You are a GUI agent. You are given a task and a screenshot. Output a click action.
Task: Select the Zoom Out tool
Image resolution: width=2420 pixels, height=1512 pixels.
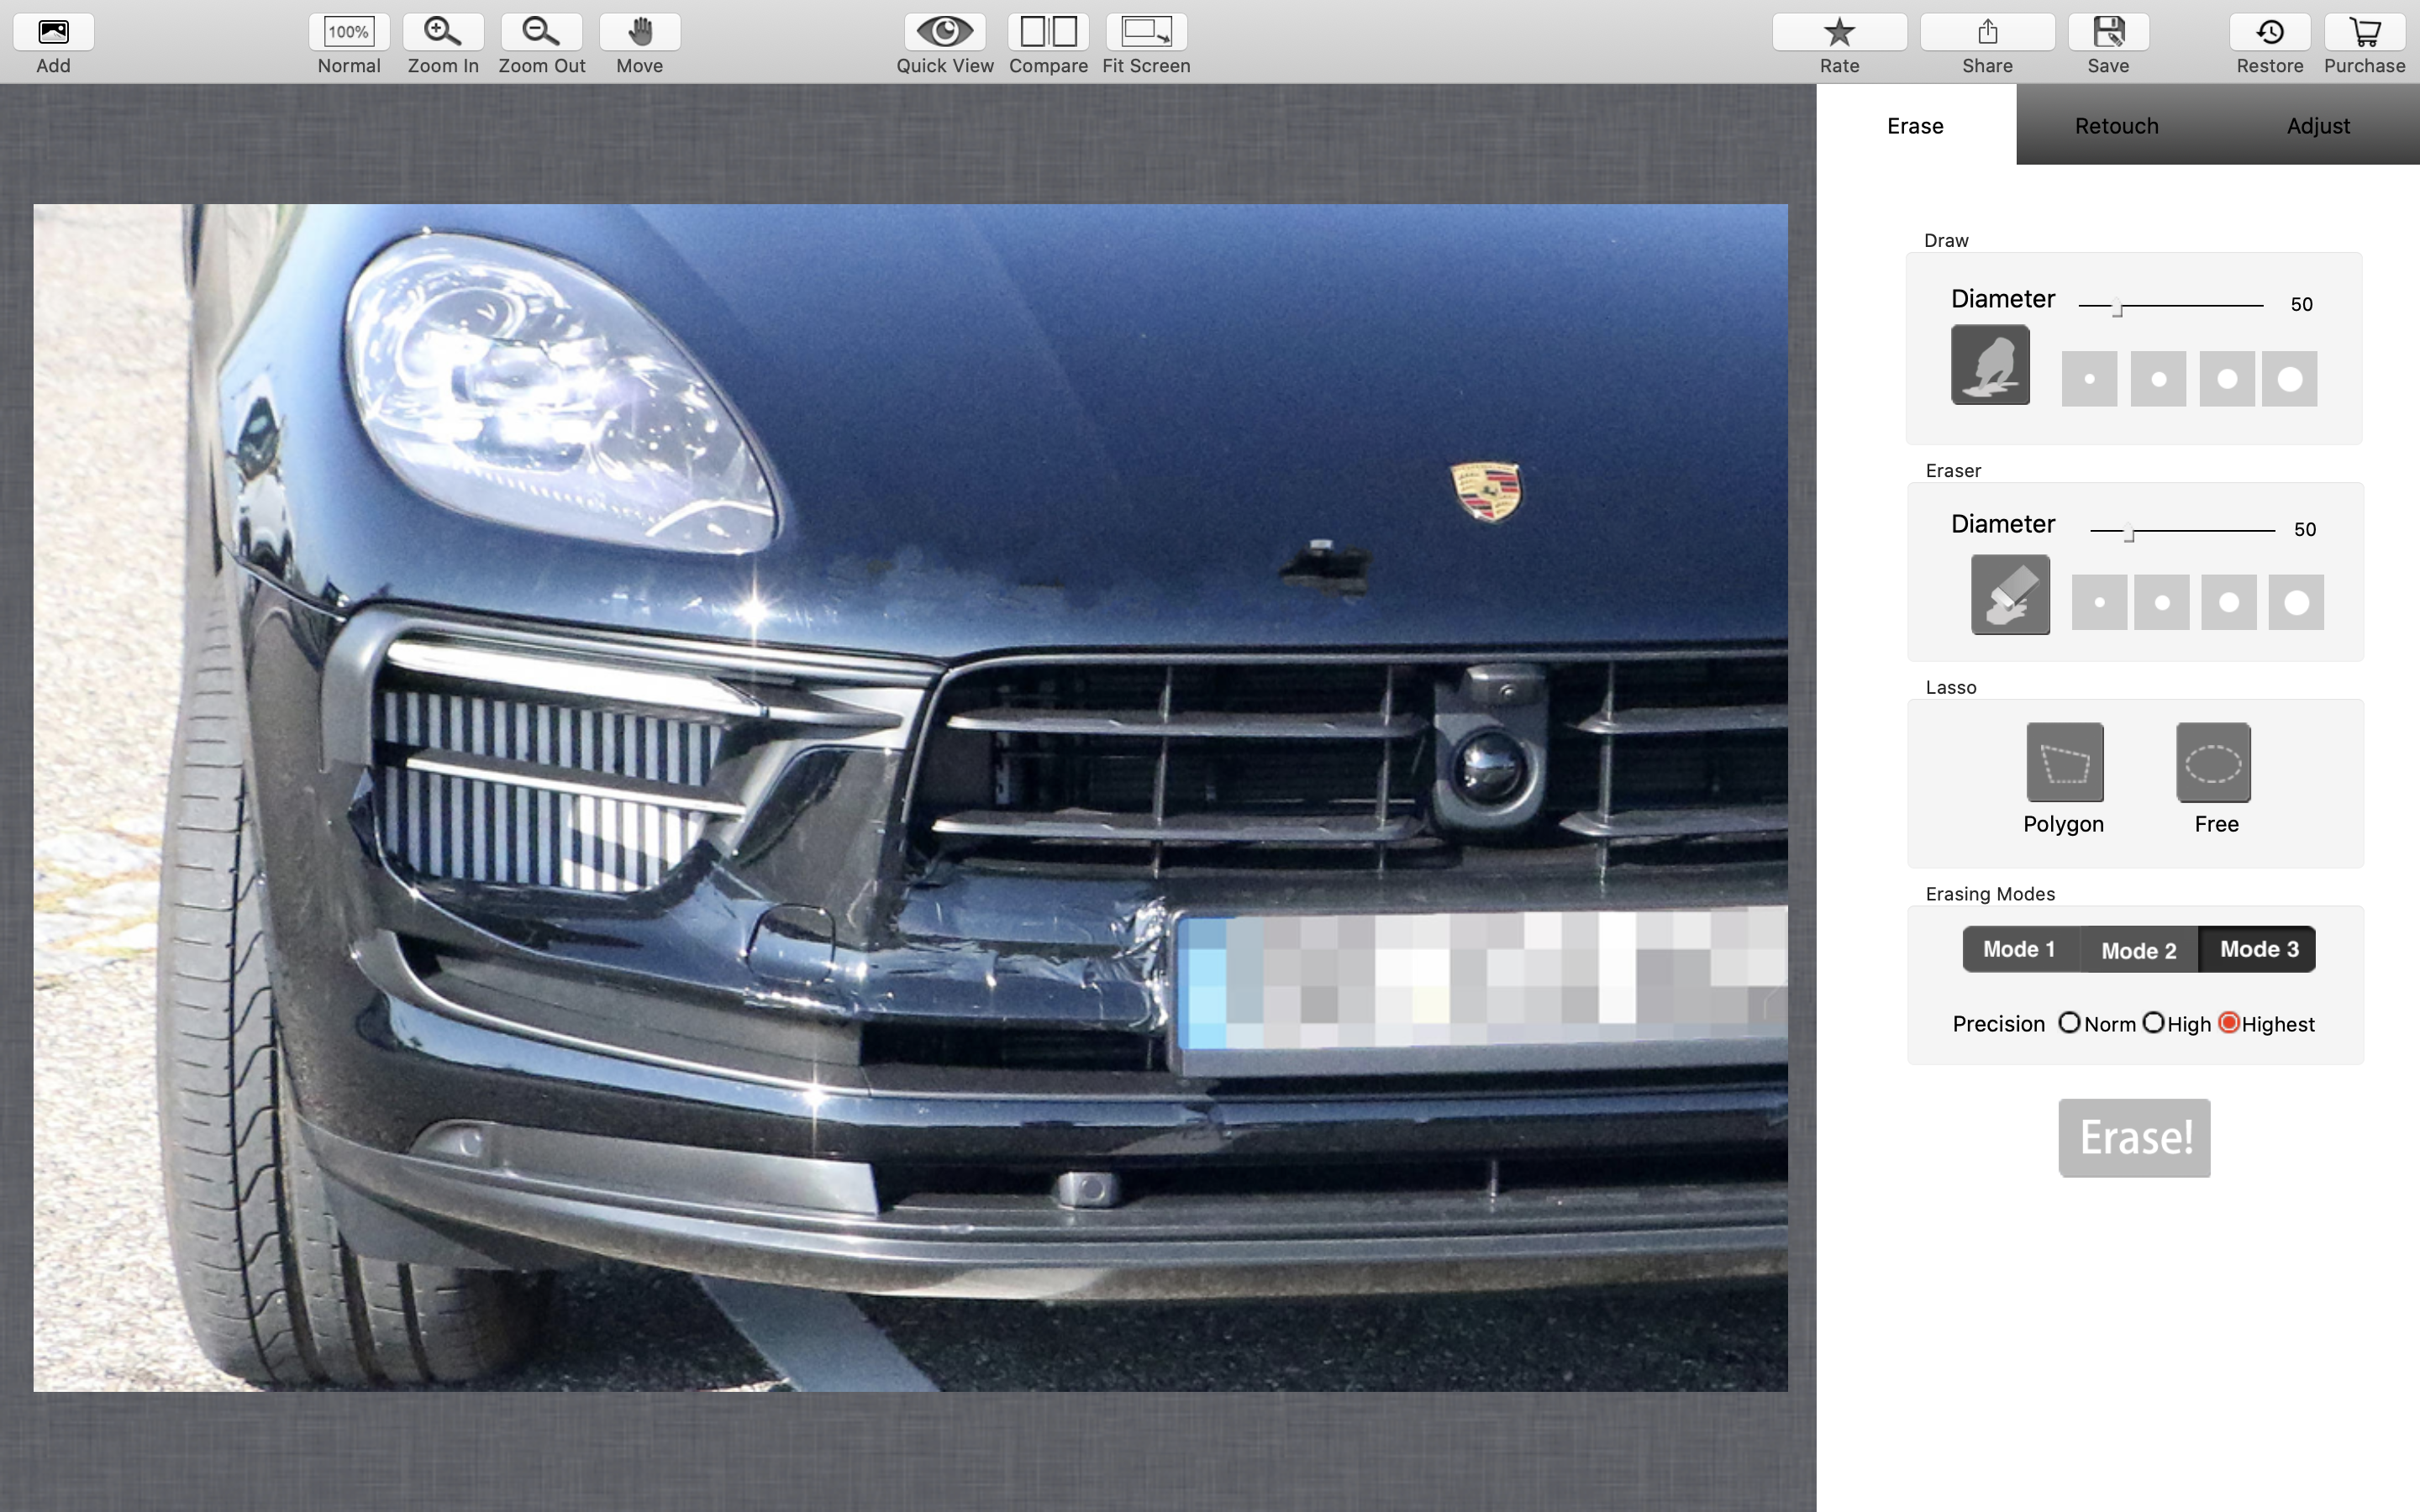click(541, 32)
